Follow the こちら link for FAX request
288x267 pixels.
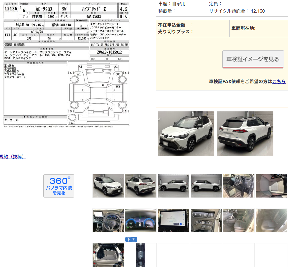coord(279,81)
